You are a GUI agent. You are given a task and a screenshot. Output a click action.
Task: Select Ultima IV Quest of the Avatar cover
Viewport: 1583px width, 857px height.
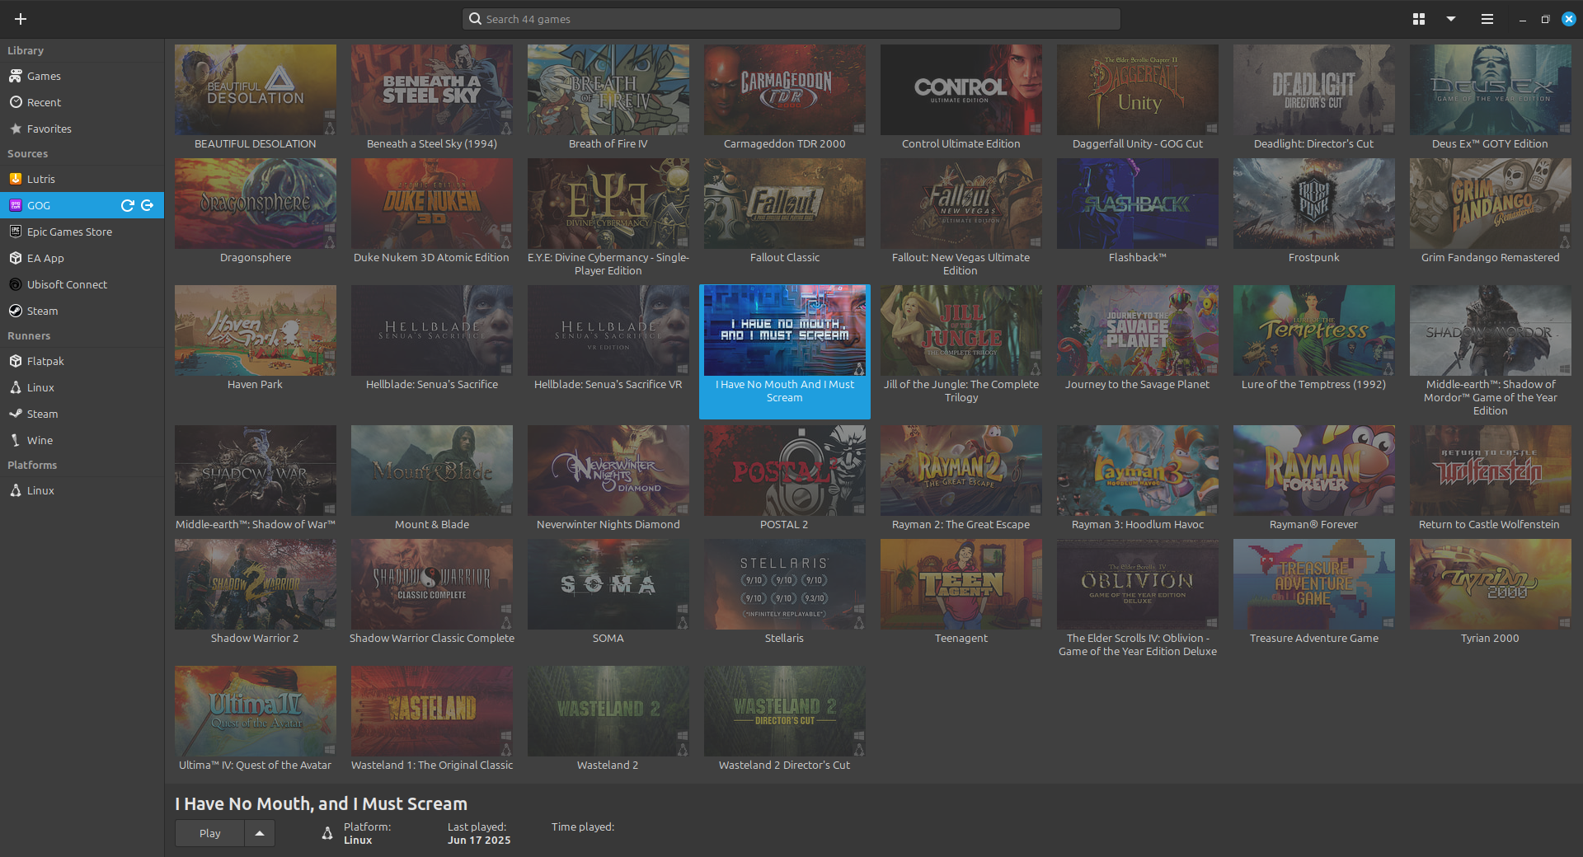pos(256,711)
